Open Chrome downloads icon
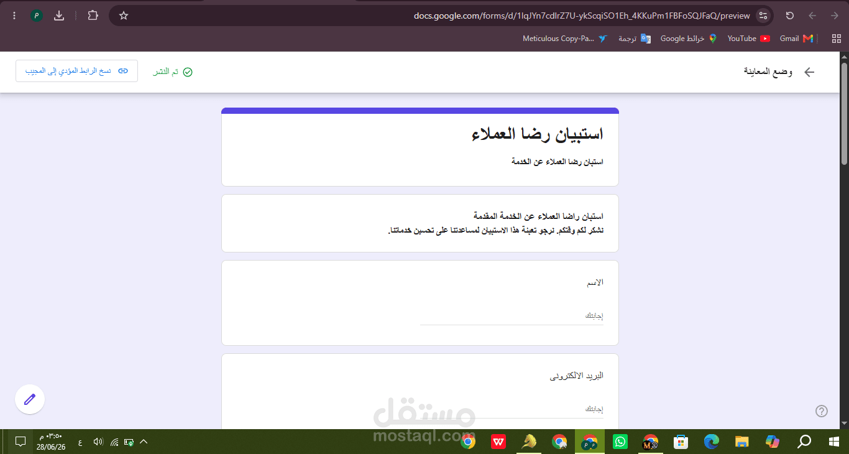This screenshot has width=849, height=454. pos(59,16)
